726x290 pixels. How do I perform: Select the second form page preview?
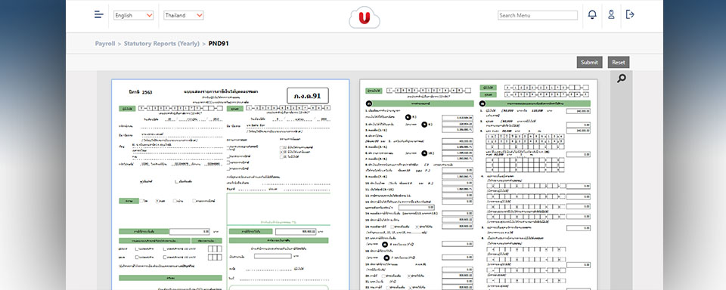[x=478, y=184]
